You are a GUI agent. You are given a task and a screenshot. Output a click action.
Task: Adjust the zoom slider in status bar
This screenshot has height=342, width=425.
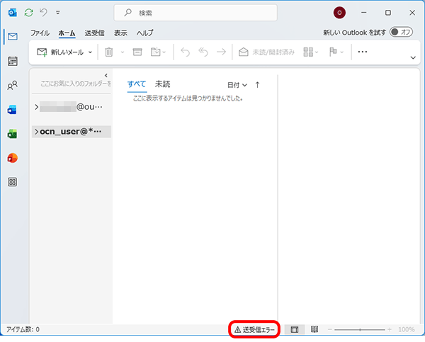coord(360,329)
